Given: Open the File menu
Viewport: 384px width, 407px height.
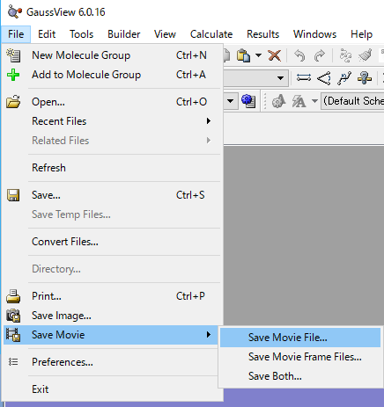Looking at the screenshot, I should [x=16, y=34].
